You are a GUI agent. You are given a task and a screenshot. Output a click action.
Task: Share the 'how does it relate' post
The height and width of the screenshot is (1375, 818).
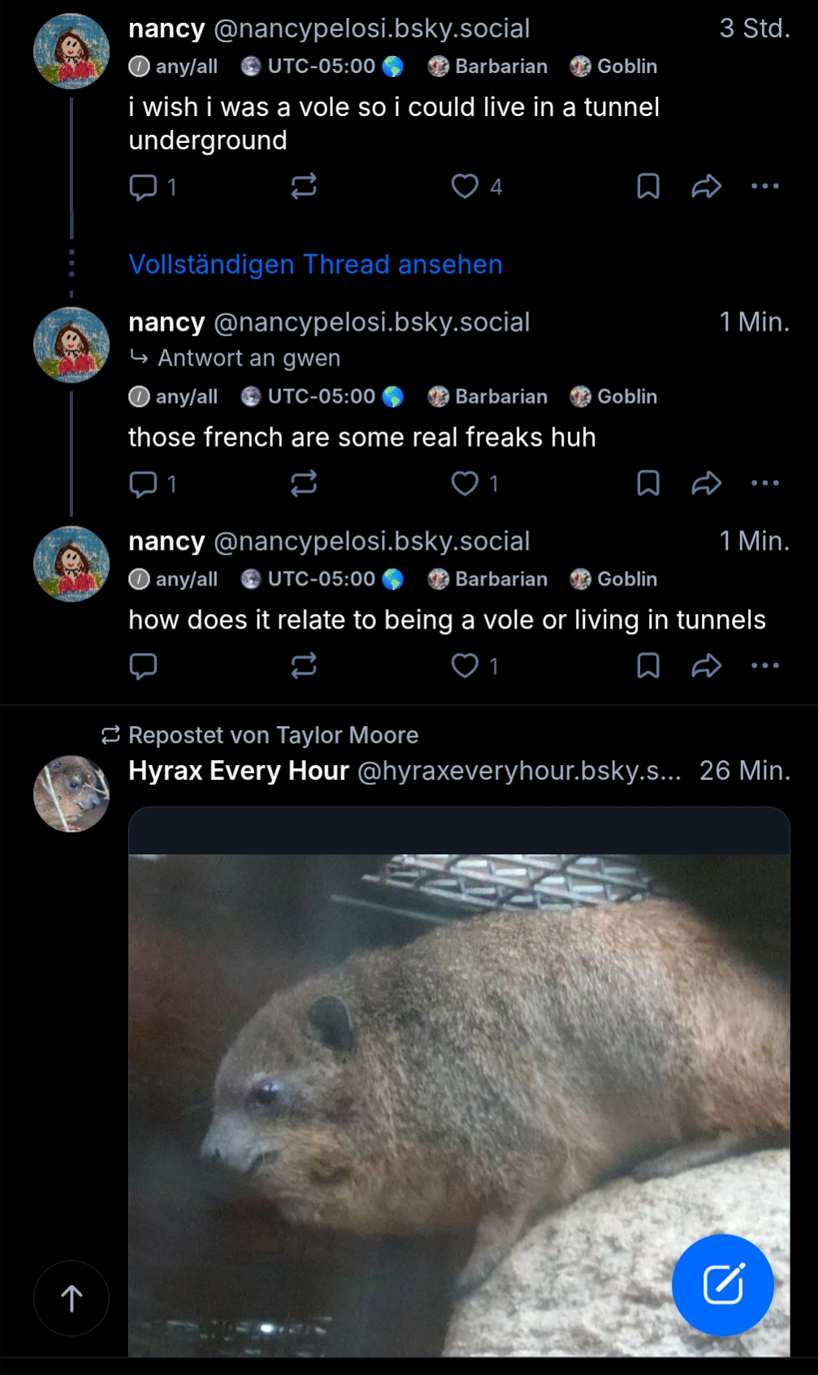point(706,666)
